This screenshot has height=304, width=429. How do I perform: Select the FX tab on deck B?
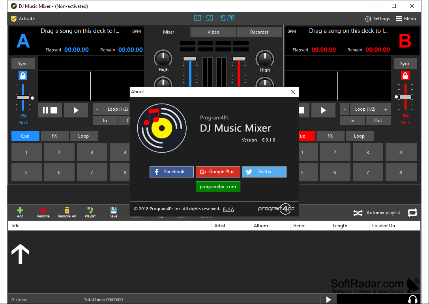330,136
